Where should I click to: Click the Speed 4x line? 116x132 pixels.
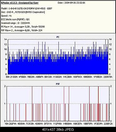[6, 16]
